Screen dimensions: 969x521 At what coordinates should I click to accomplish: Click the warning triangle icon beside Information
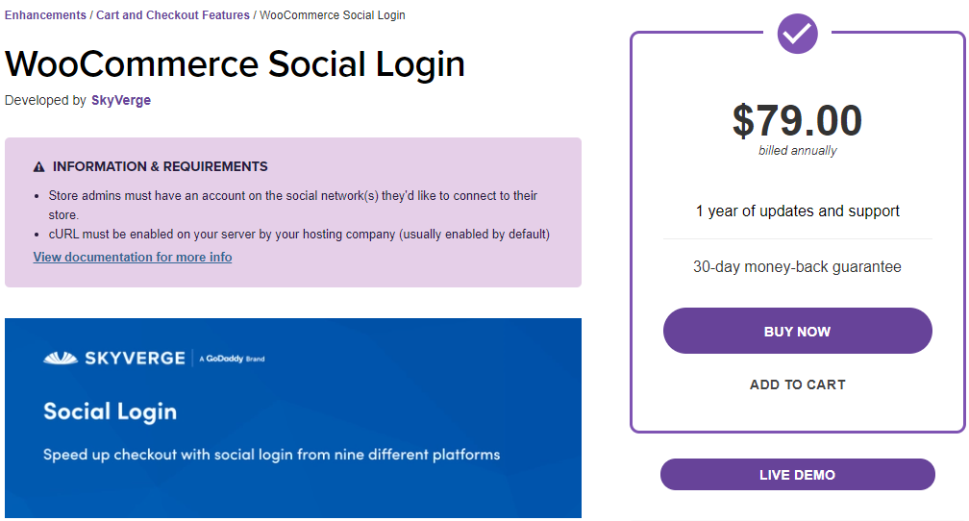click(38, 167)
